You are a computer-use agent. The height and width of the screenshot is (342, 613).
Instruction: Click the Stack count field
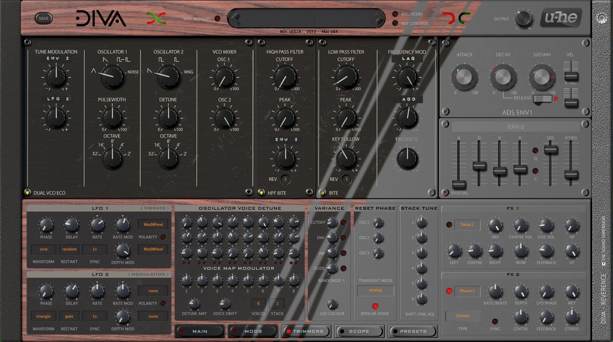(x=277, y=304)
